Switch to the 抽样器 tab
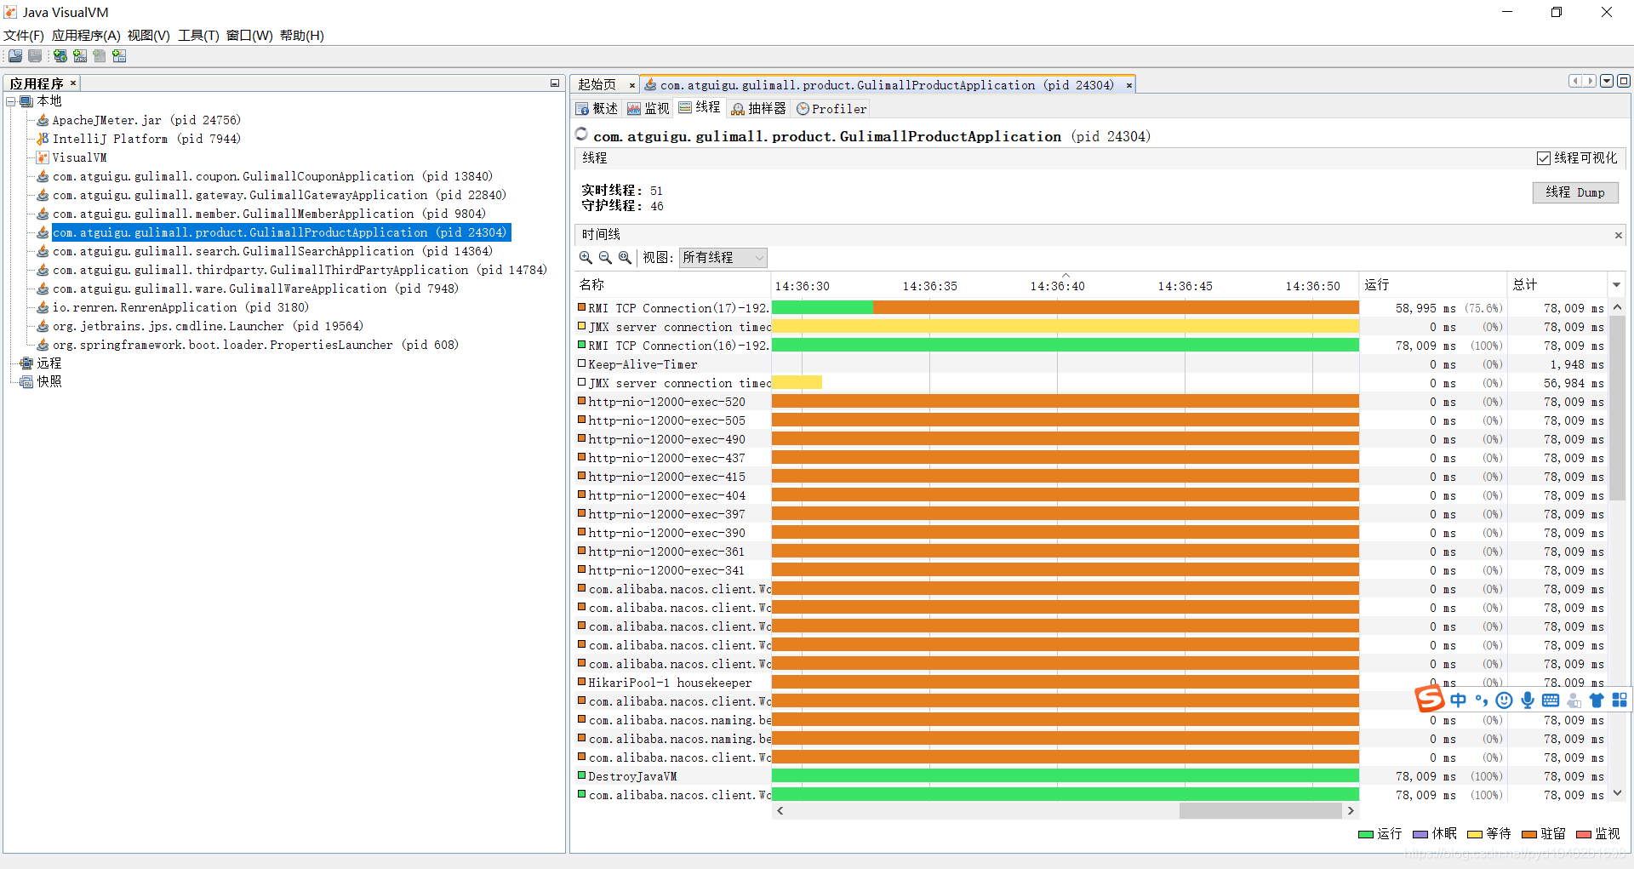Image resolution: width=1634 pixels, height=869 pixels. 759,109
